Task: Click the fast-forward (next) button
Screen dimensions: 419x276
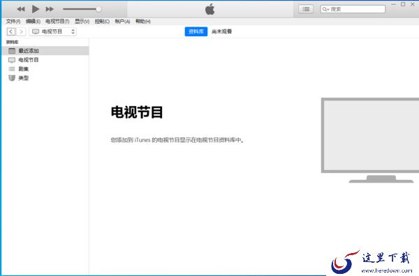Action: [x=50, y=9]
